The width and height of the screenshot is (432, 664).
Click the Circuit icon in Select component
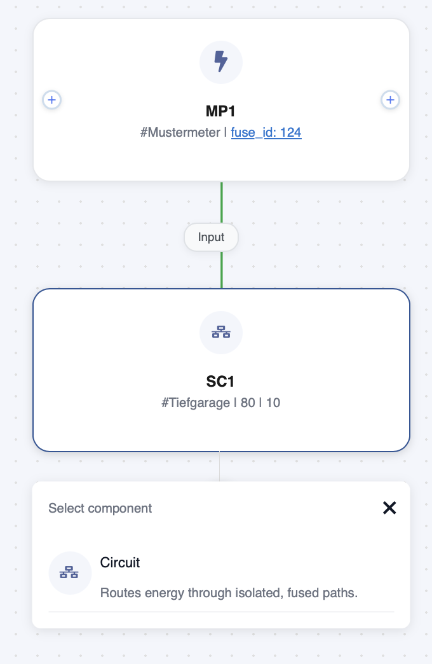[70, 572]
